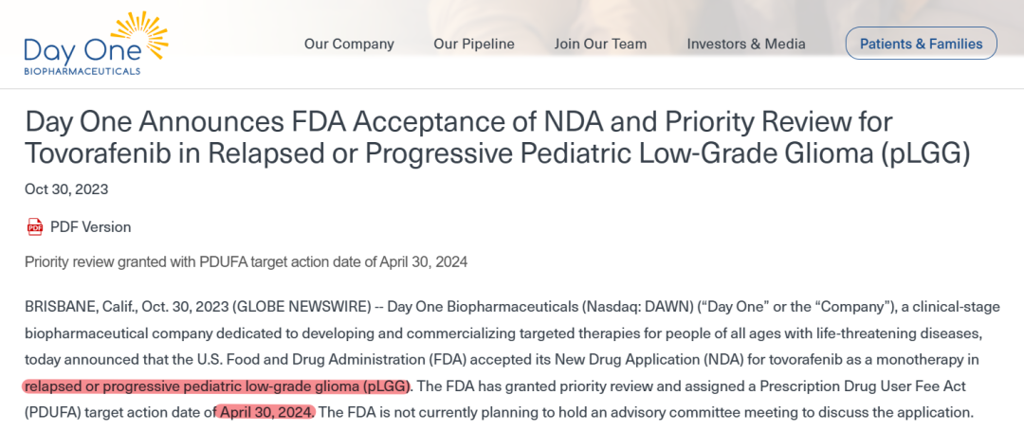1024x431 pixels.
Task: Click the word tovorafenib in the body paragraph
Action: click(x=832, y=360)
